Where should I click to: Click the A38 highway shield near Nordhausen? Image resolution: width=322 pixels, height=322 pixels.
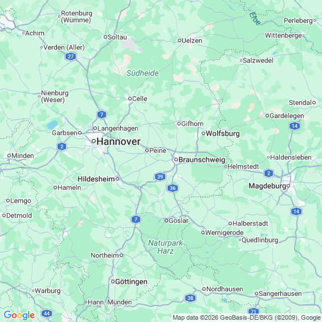click(190, 298)
